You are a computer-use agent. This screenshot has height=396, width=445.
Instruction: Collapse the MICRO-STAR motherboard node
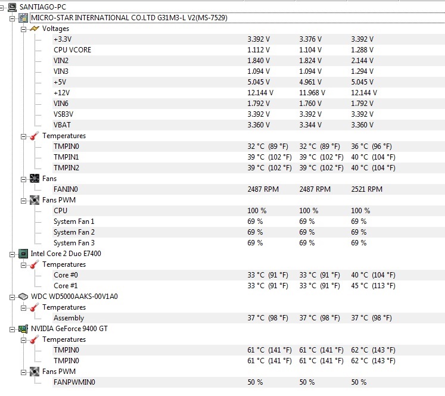pyautogui.click(x=12, y=18)
